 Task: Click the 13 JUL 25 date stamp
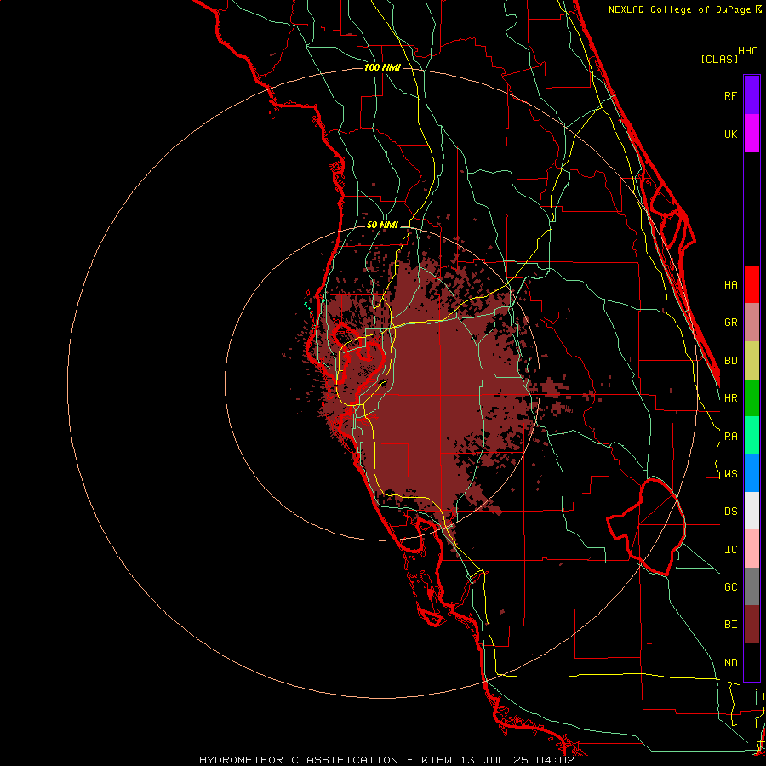tap(494, 760)
